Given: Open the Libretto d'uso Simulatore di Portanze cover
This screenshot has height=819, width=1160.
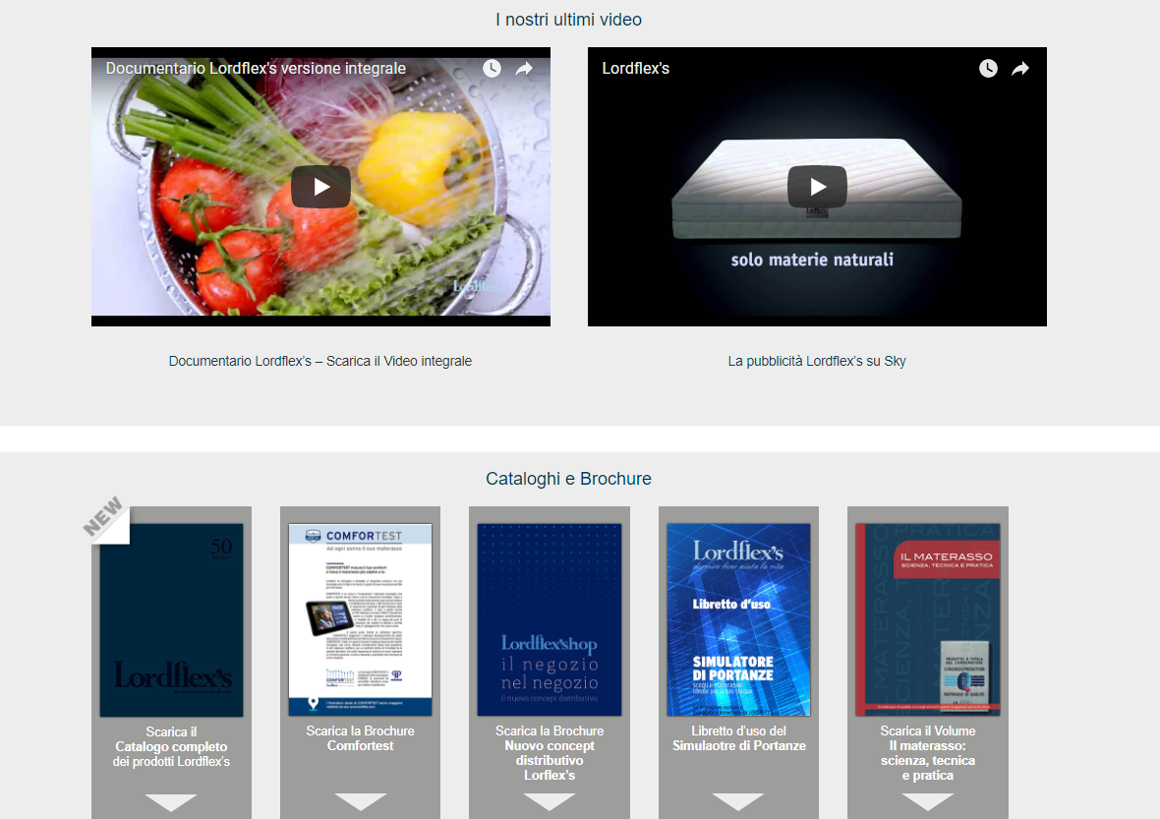Looking at the screenshot, I should [738, 620].
